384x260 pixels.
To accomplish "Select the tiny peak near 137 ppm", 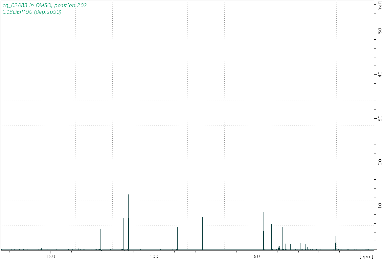I will 78,248.
